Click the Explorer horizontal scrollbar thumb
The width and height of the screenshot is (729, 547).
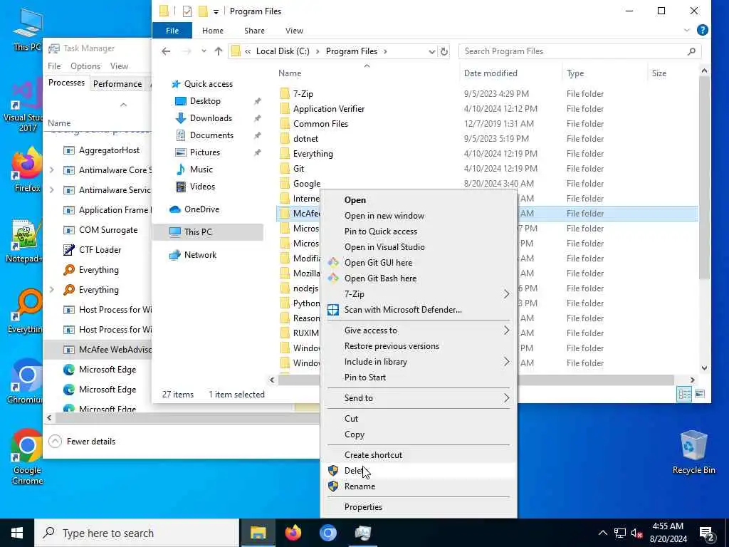tap(476, 380)
